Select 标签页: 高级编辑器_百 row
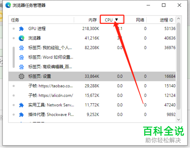The height and width of the screenshot is (148, 190). coord(92,67)
